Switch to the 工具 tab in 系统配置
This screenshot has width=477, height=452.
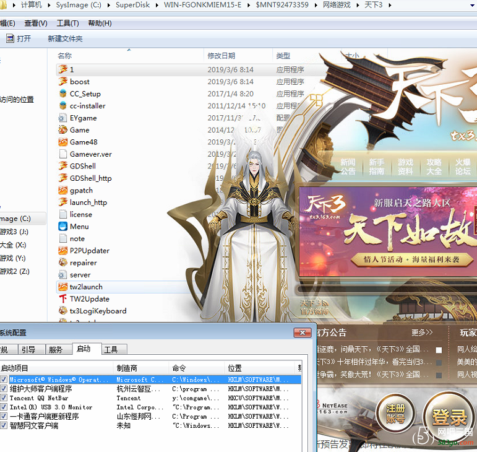pos(114,349)
